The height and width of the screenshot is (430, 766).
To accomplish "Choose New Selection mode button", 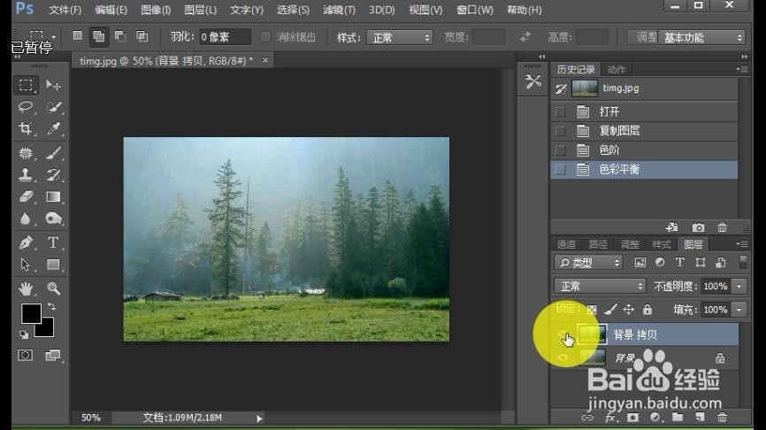I will [x=77, y=35].
